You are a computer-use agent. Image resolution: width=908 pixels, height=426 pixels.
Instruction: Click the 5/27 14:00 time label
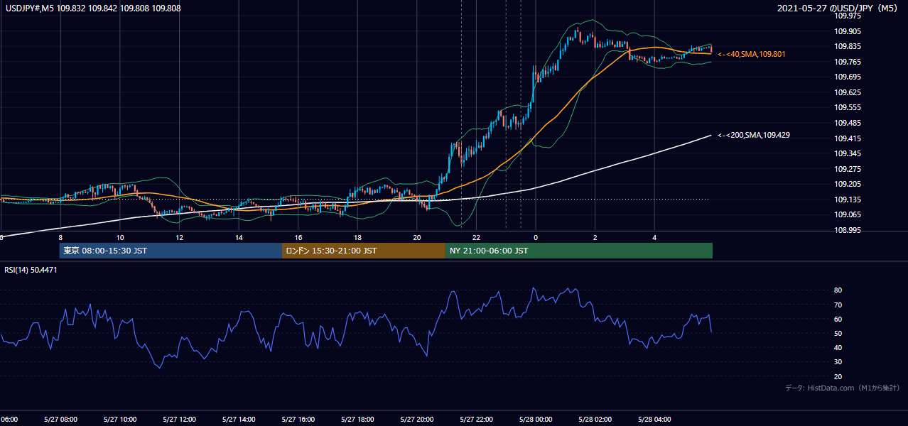(239, 419)
